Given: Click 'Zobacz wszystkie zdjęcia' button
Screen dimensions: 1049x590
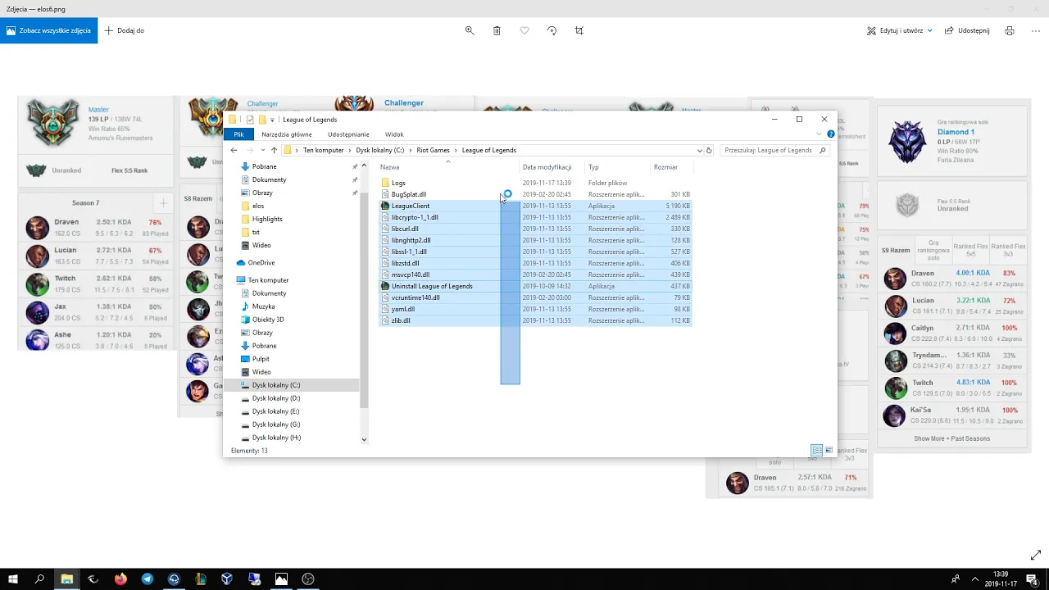Looking at the screenshot, I should pos(49,30).
